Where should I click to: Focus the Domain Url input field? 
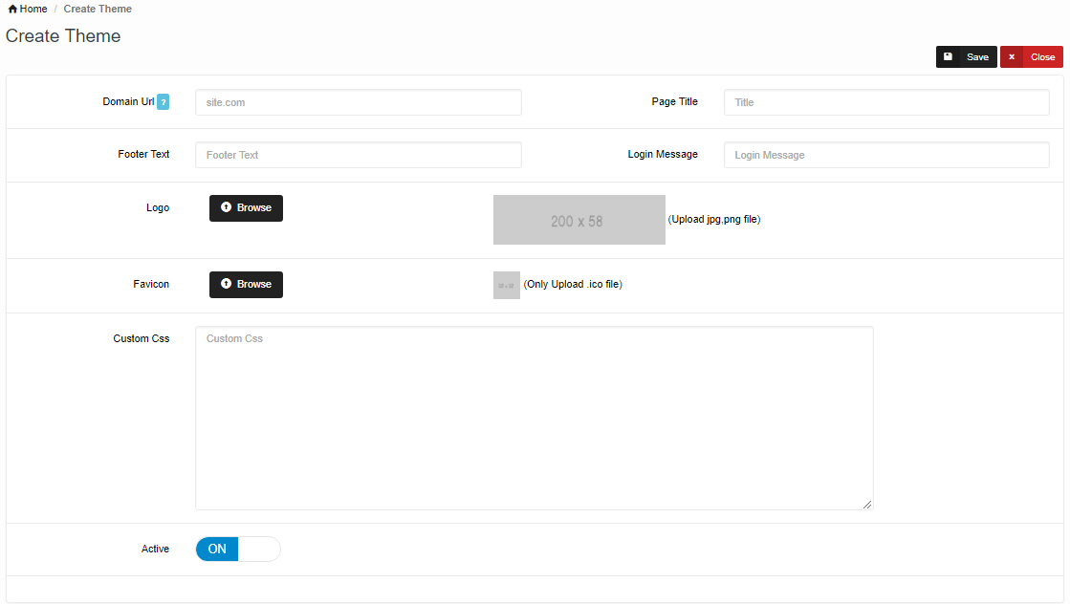click(358, 102)
